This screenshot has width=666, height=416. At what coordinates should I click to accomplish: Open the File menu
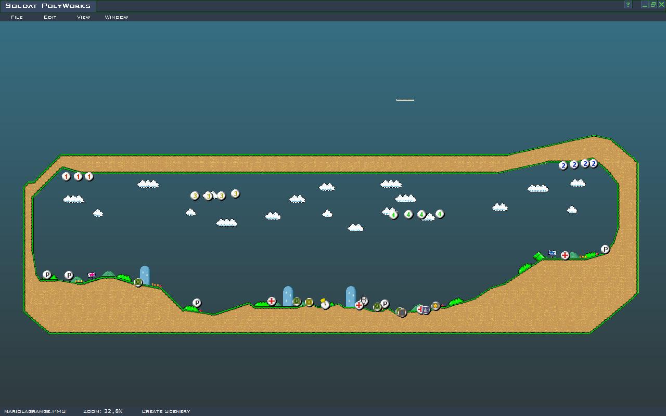pos(17,17)
